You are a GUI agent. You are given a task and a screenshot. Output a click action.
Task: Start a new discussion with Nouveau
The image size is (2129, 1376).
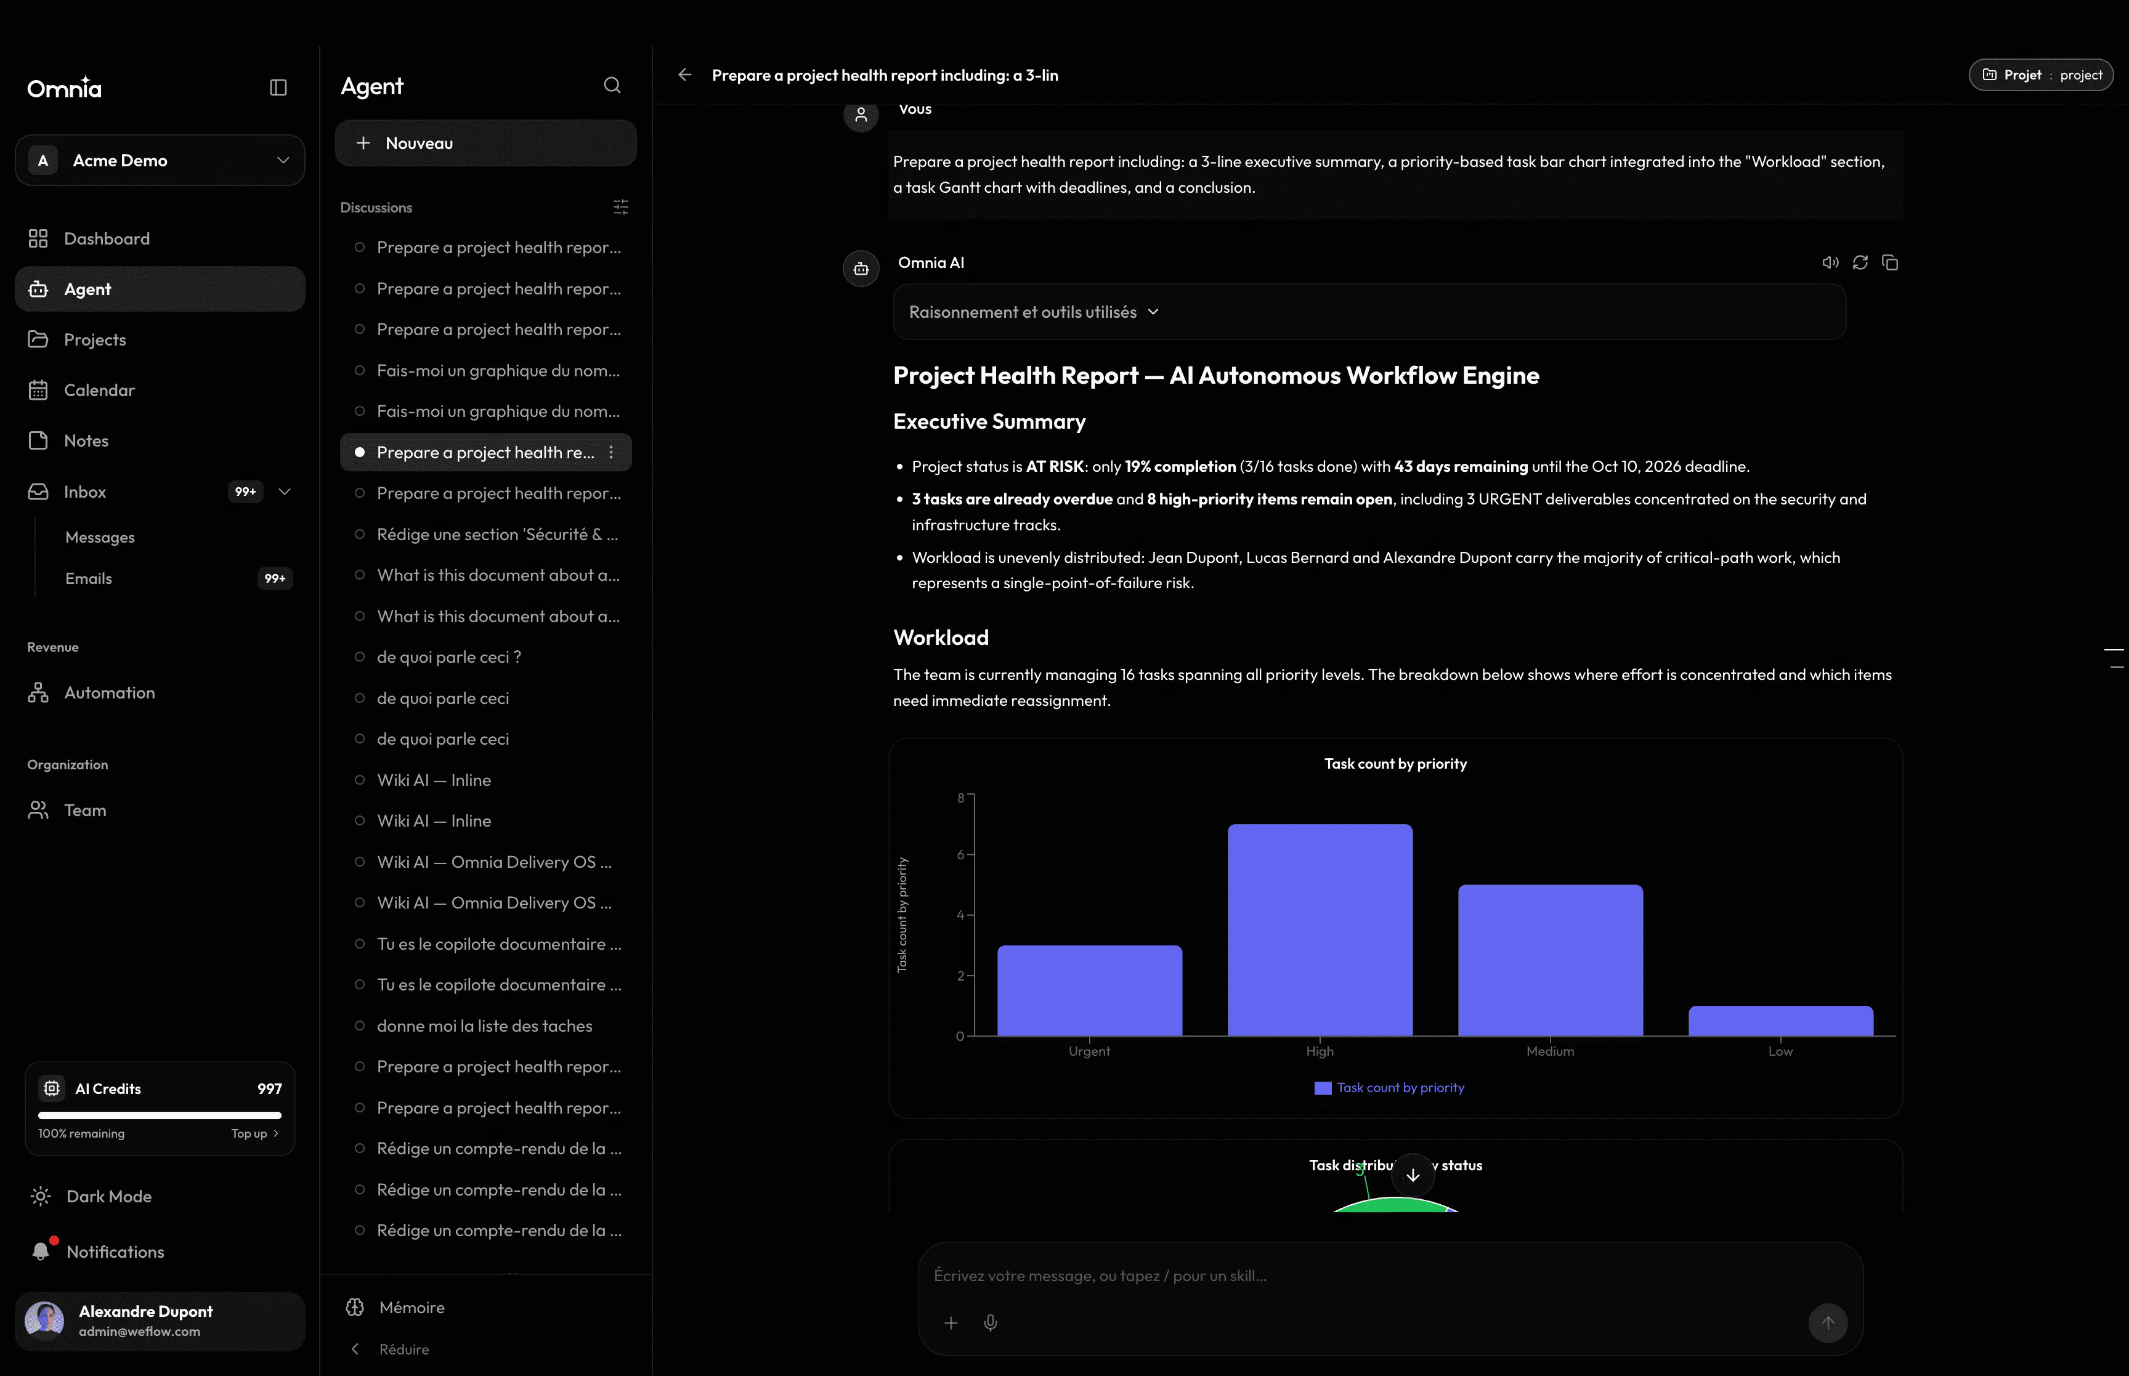[485, 143]
